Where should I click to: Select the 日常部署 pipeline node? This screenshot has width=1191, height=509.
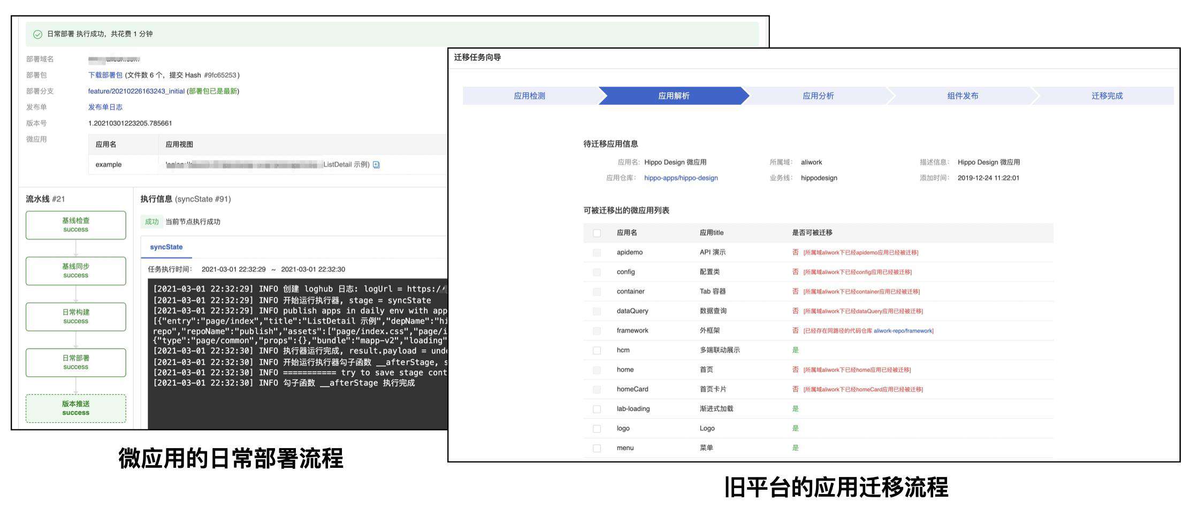[76, 363]
